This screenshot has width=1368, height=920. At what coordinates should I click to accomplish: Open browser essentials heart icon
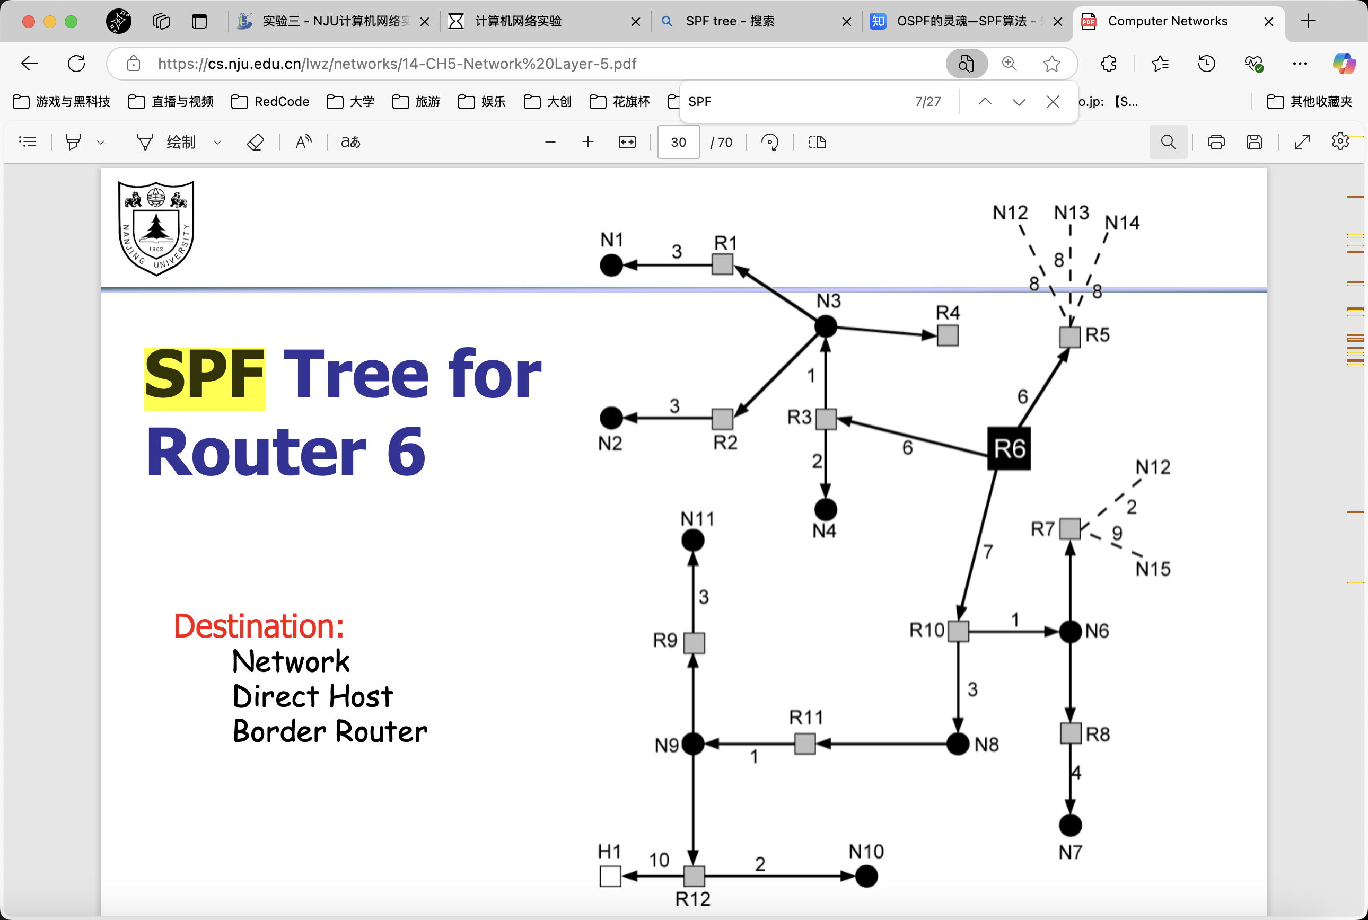pyautogui.click(x=1253, y=64)
